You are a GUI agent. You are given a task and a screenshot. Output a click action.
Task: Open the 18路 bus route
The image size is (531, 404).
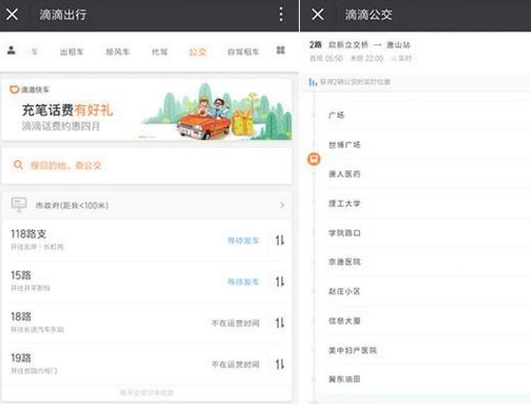(x=147, y=323)
